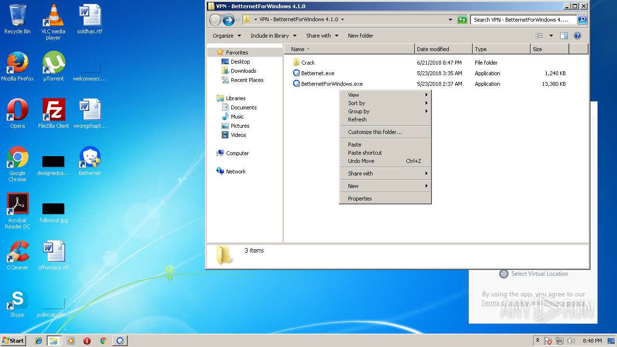
Task: Click the New folder button
Action: (x=361, y=36)
